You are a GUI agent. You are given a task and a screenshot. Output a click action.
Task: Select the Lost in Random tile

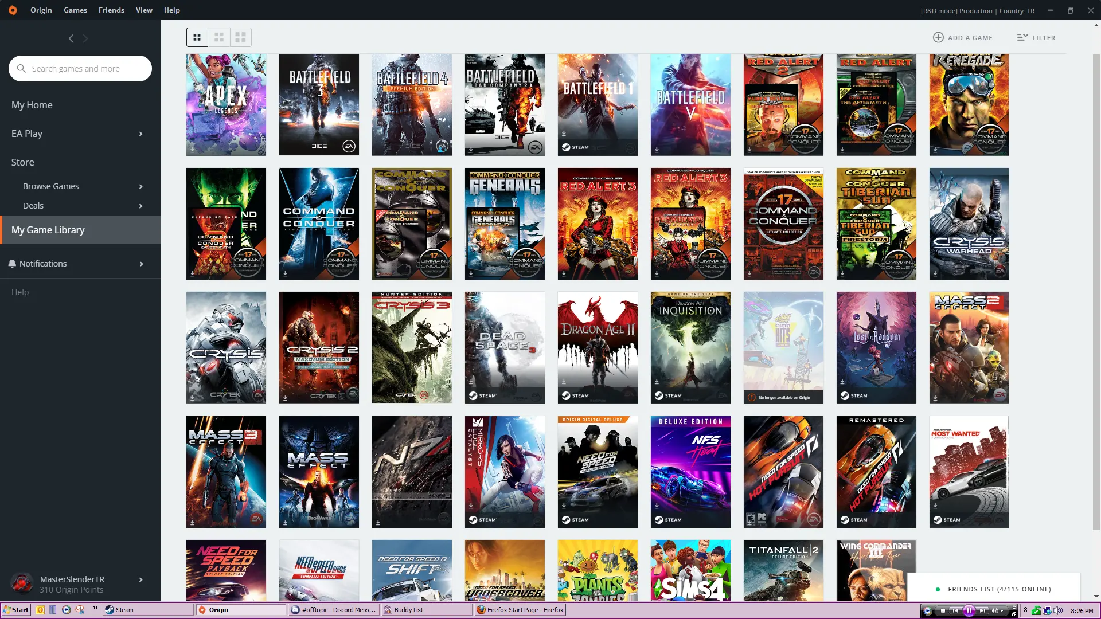tap(876, 348)
